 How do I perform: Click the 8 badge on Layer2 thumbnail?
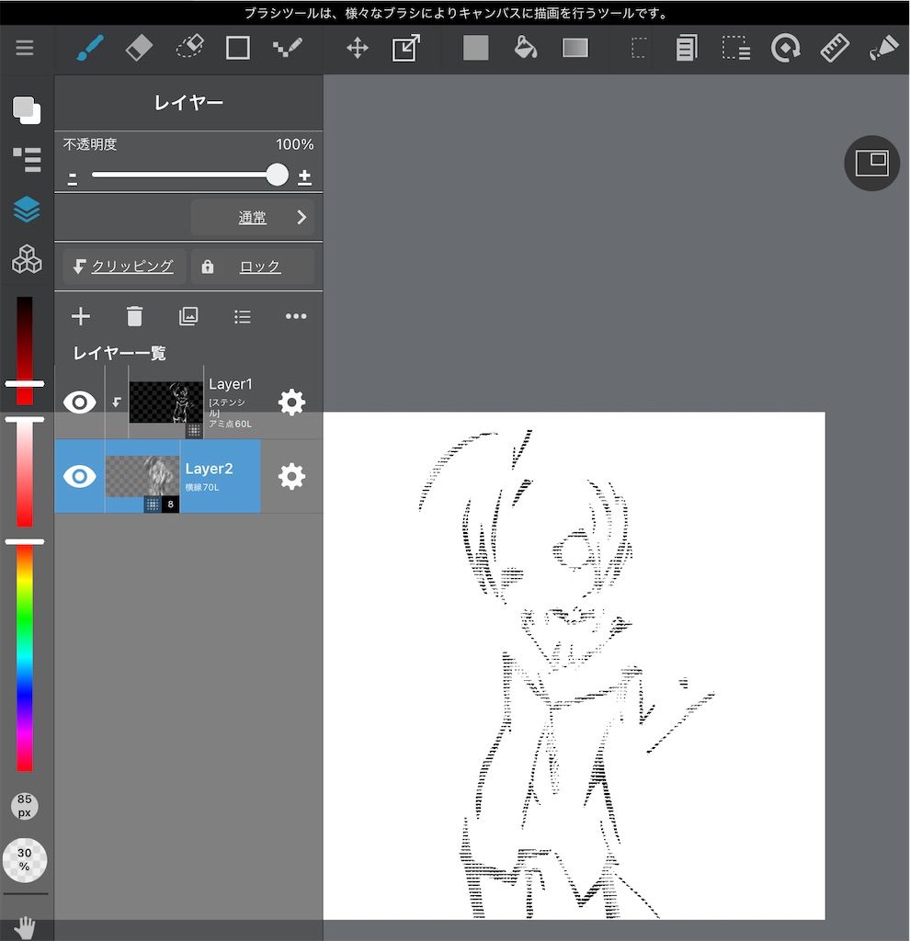pyautogui.click(x=170, y=505)
